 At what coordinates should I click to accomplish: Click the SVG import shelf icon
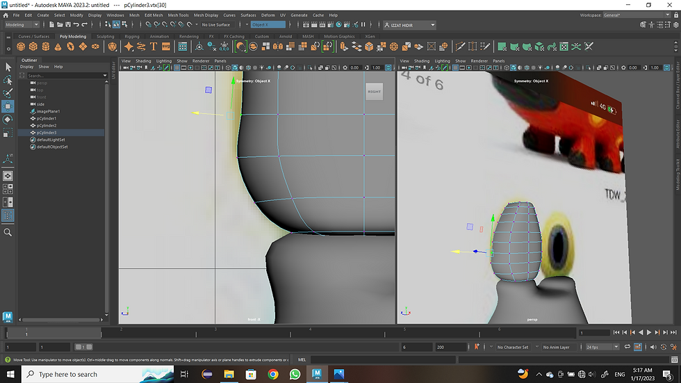coord(166,47)
